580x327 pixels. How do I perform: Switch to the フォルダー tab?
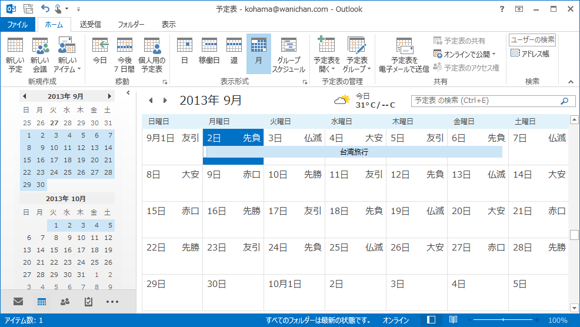131,25
